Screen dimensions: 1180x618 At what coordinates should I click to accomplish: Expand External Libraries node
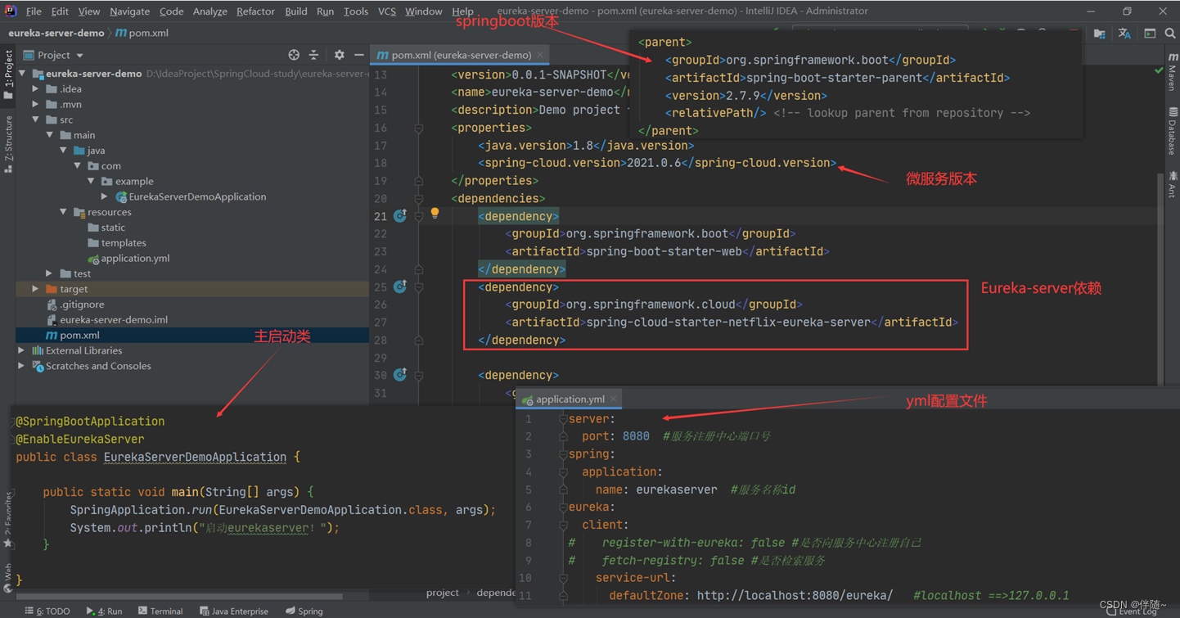click(x=22, y=350)
